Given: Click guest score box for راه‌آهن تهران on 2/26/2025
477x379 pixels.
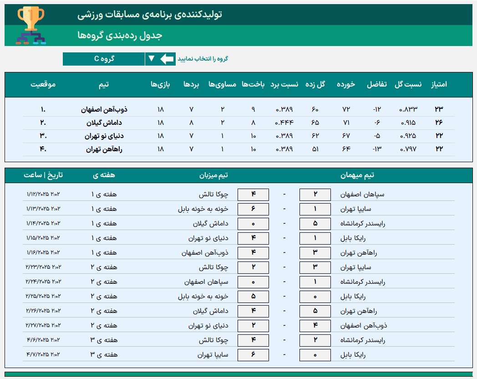Looking at the screenshot, I should coord(315,312).
